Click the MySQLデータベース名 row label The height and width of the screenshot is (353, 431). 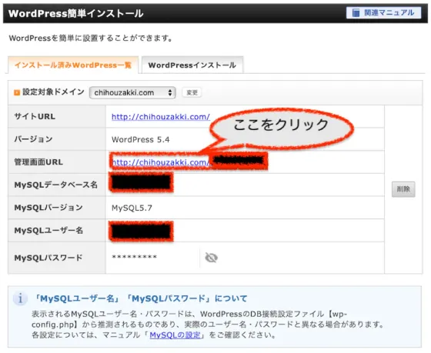pyautogui.click(x=55, y=185)
